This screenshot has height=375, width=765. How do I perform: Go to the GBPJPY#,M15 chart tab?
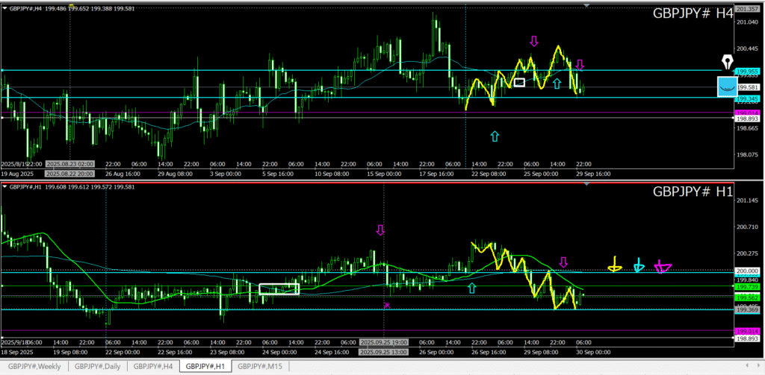tap(259, 366)
